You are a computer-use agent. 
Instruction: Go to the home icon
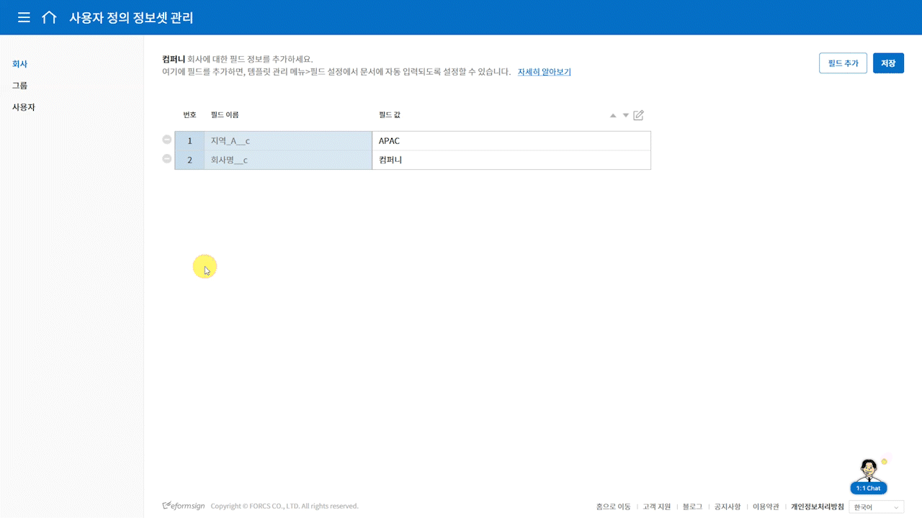[x=49, y=17]
